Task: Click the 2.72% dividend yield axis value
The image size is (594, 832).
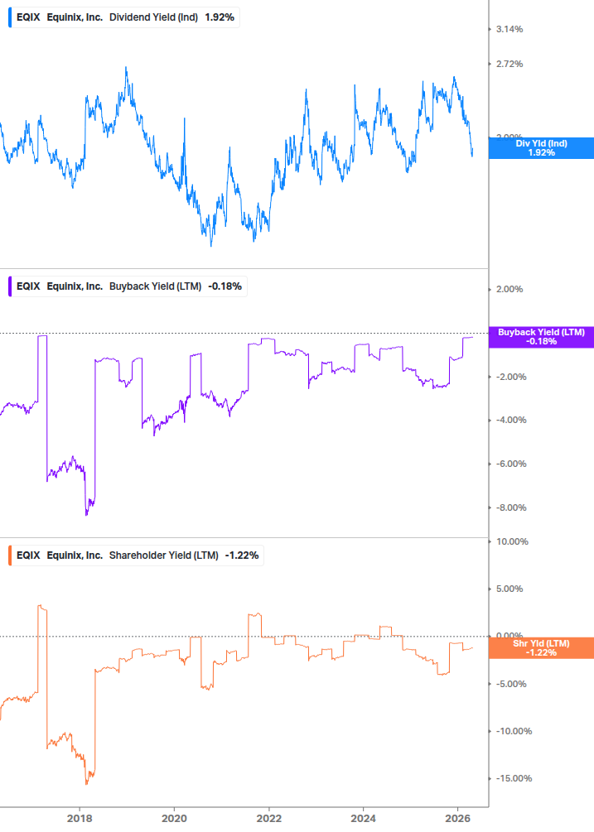Action: point(509,64)
